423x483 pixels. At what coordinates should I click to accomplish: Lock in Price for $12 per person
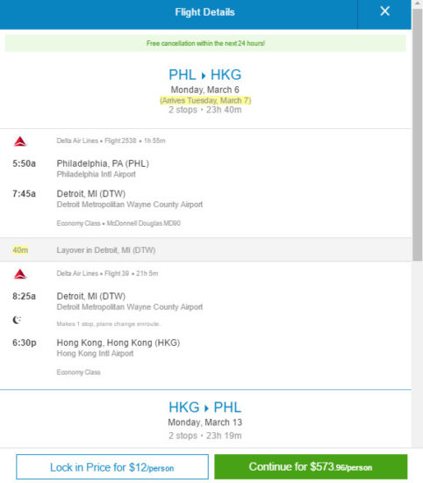(x=112, y=466)
